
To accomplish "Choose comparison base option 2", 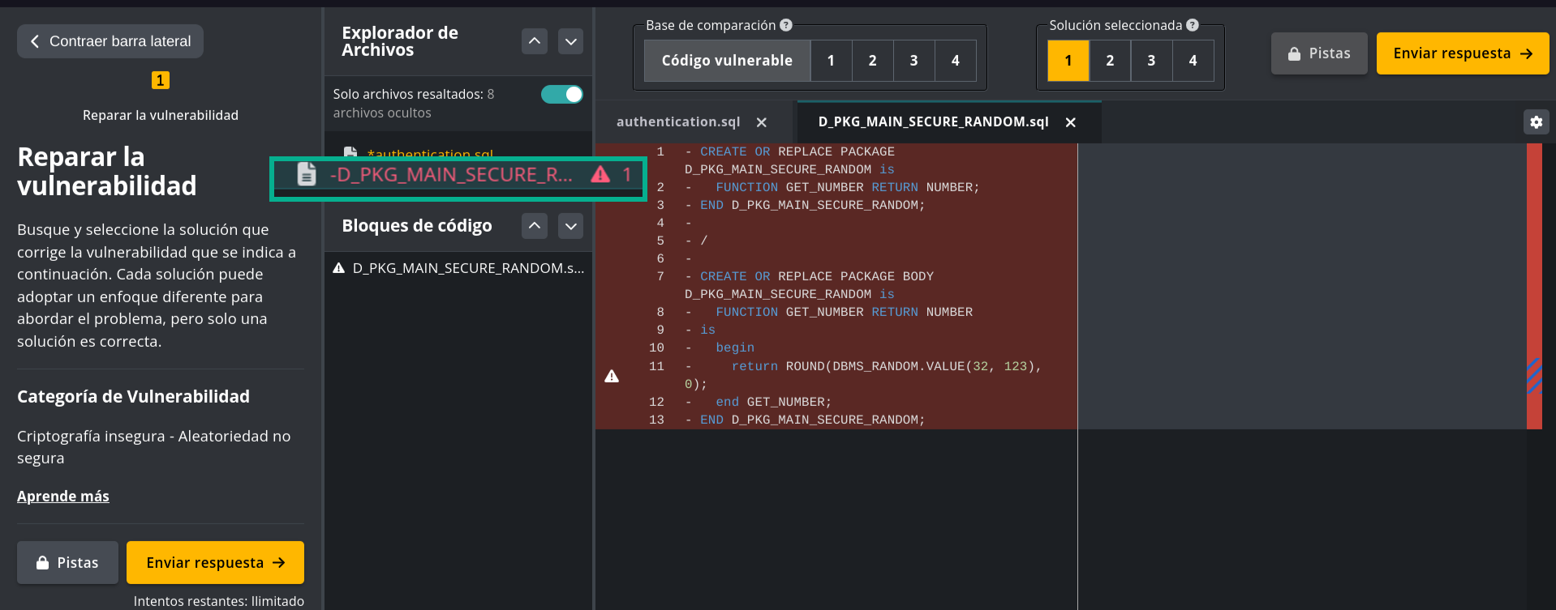I will (873, 61).
